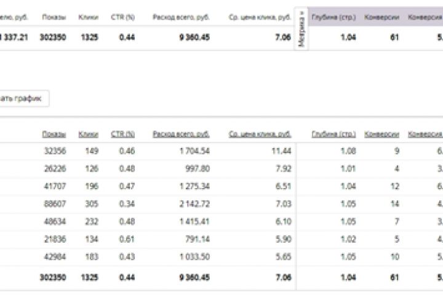The width and height of the screenshot is (443, 295).
Task: Select the impressions value 26226
Action: pyautogui.click(x=55, y=168)
